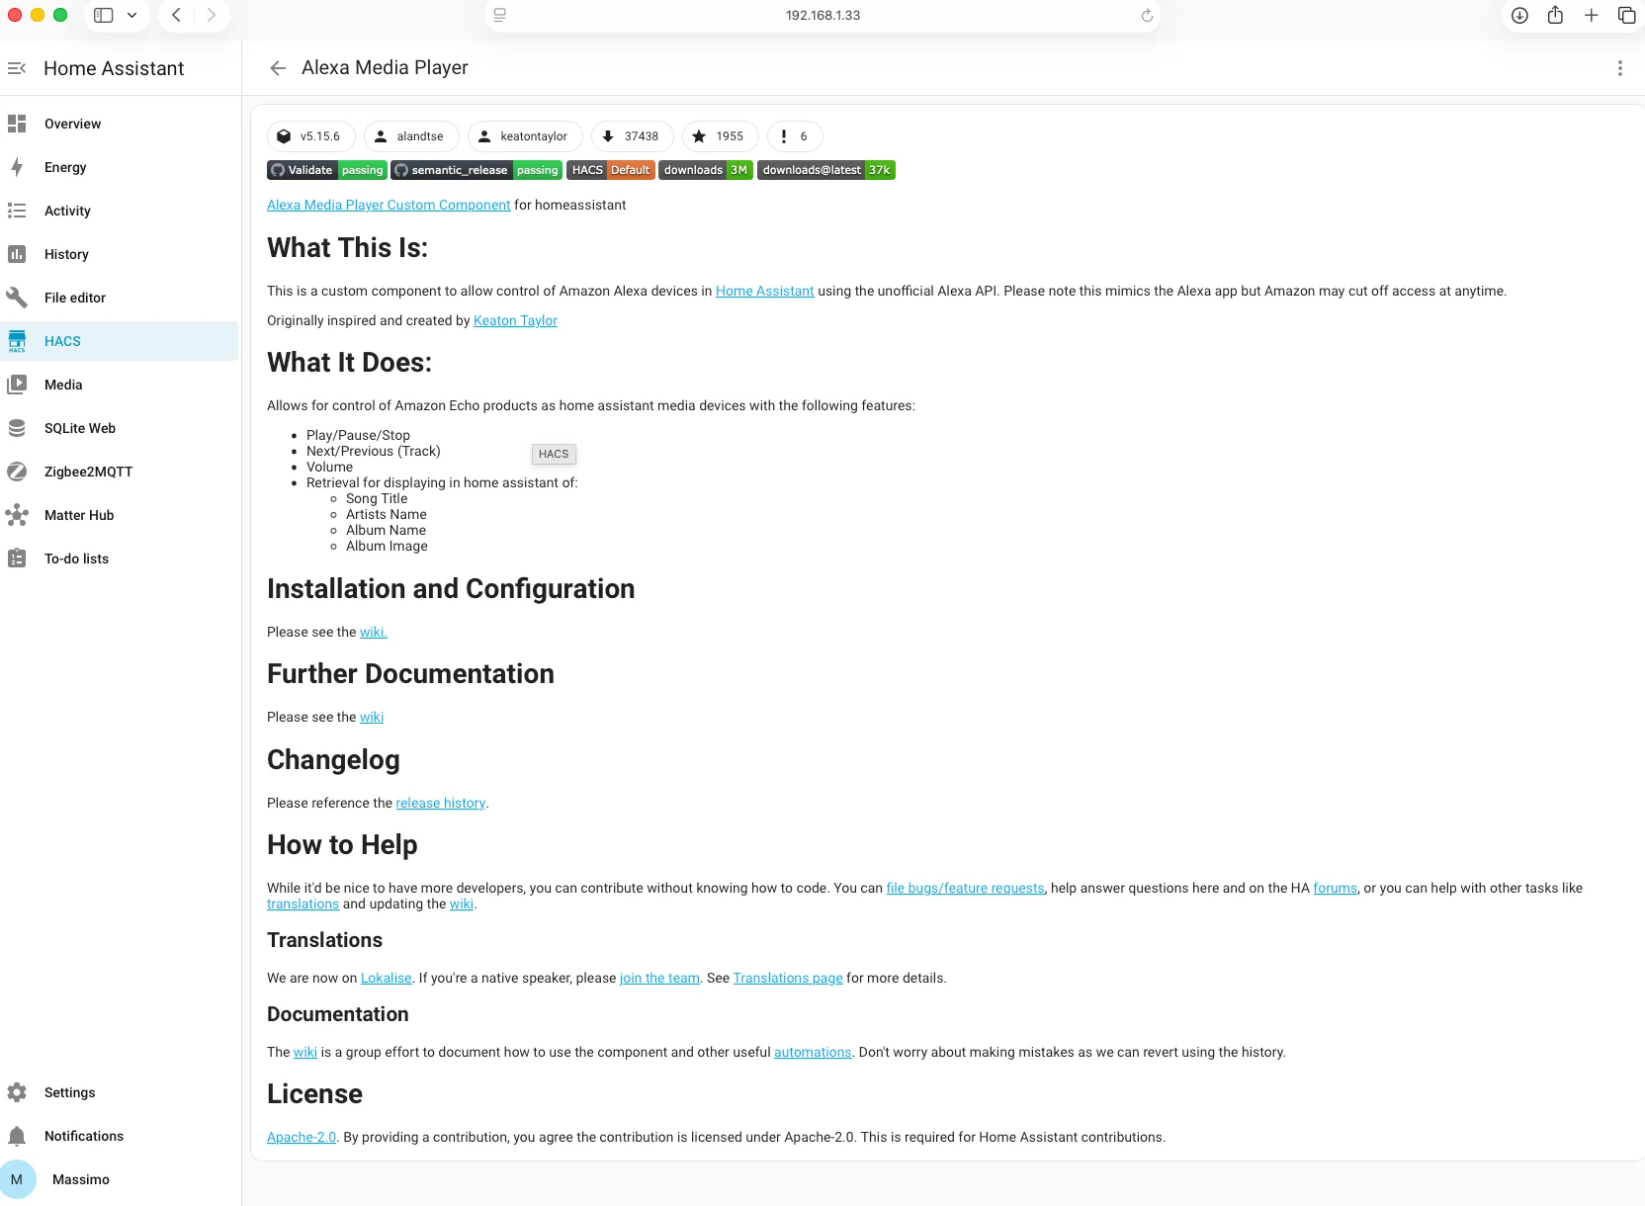The width and height of the screenshot is (1645, 1206).
Task: Open the Safari share sheet
Action: click(x=1555, y=15)
